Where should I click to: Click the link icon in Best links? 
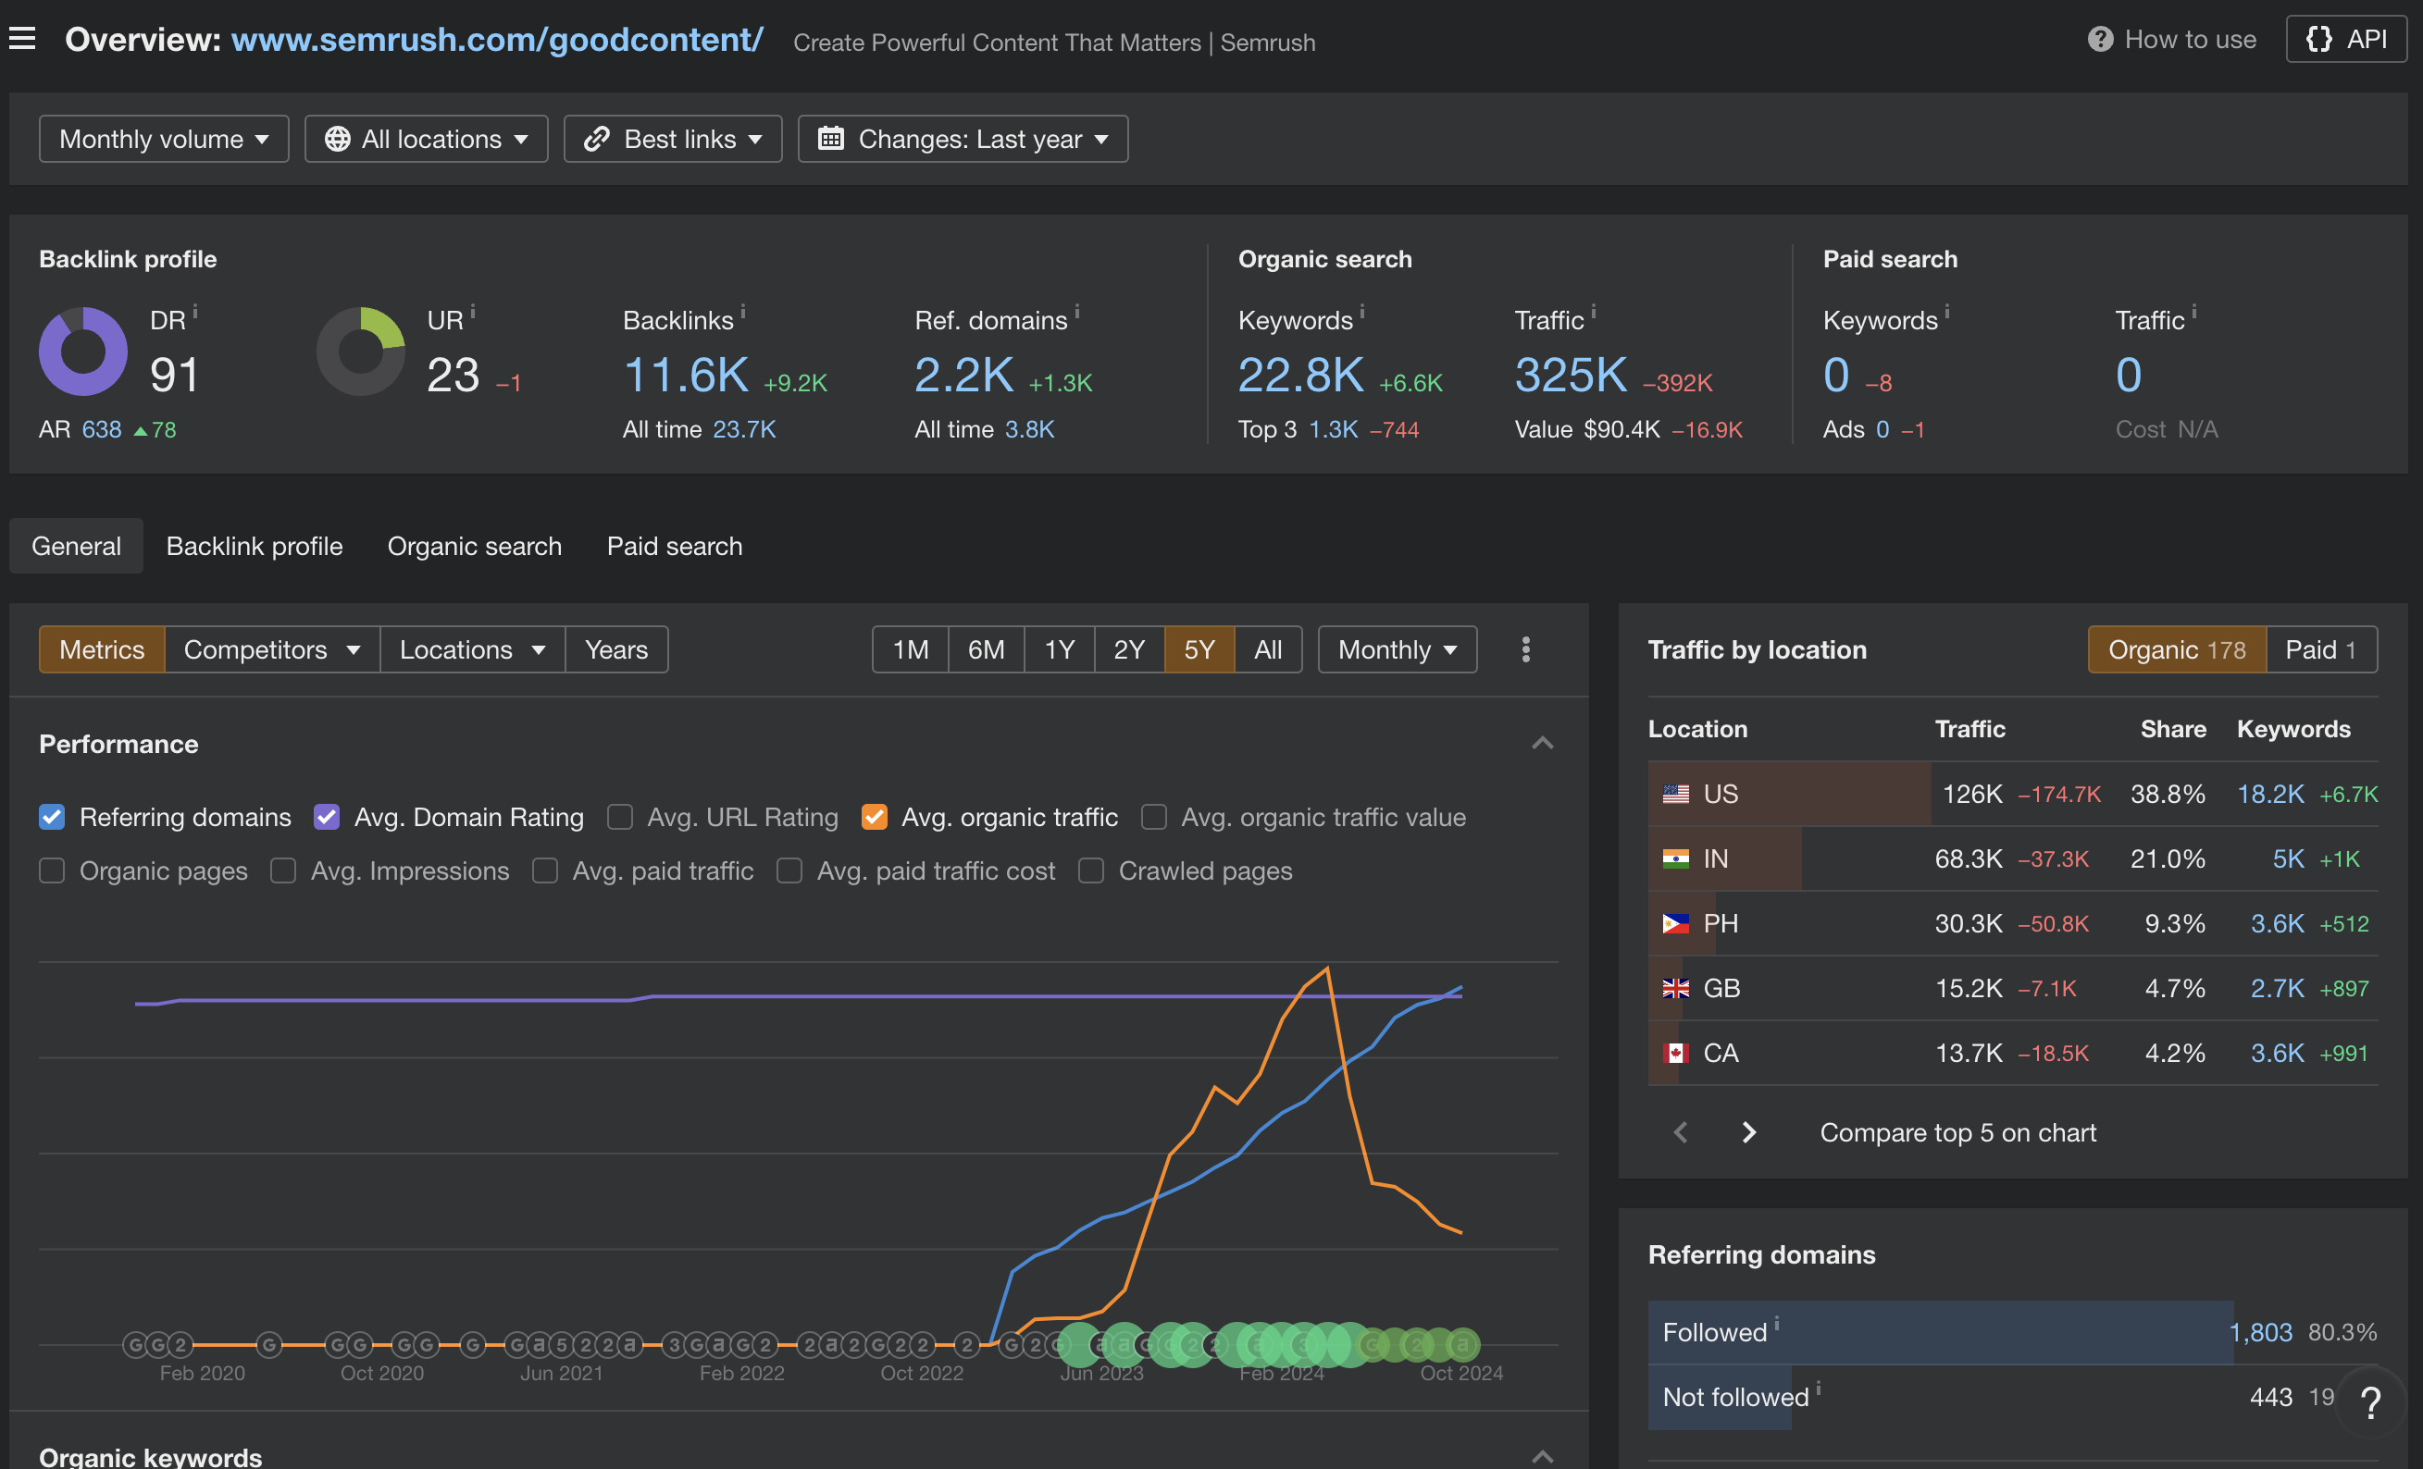click(597, 139)
